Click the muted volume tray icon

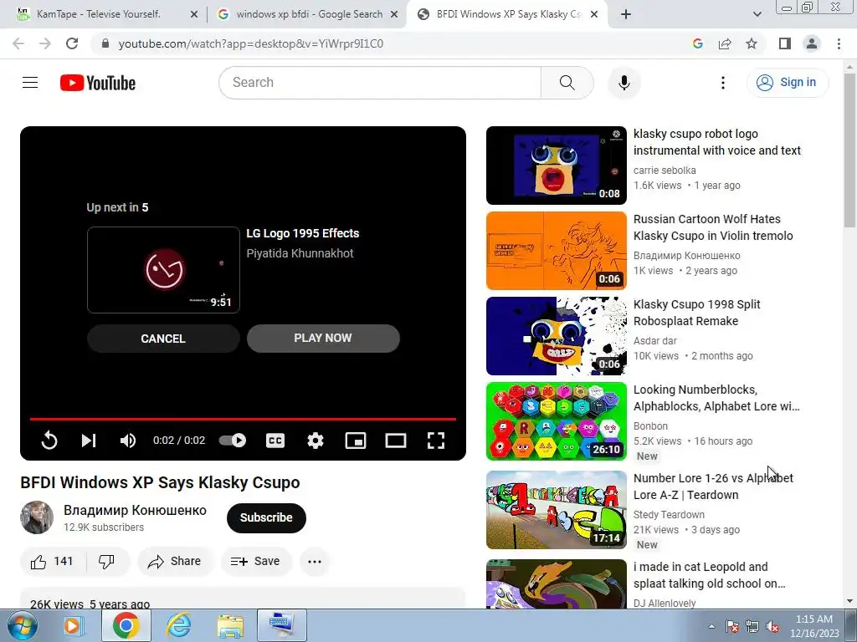click(772, 626)
